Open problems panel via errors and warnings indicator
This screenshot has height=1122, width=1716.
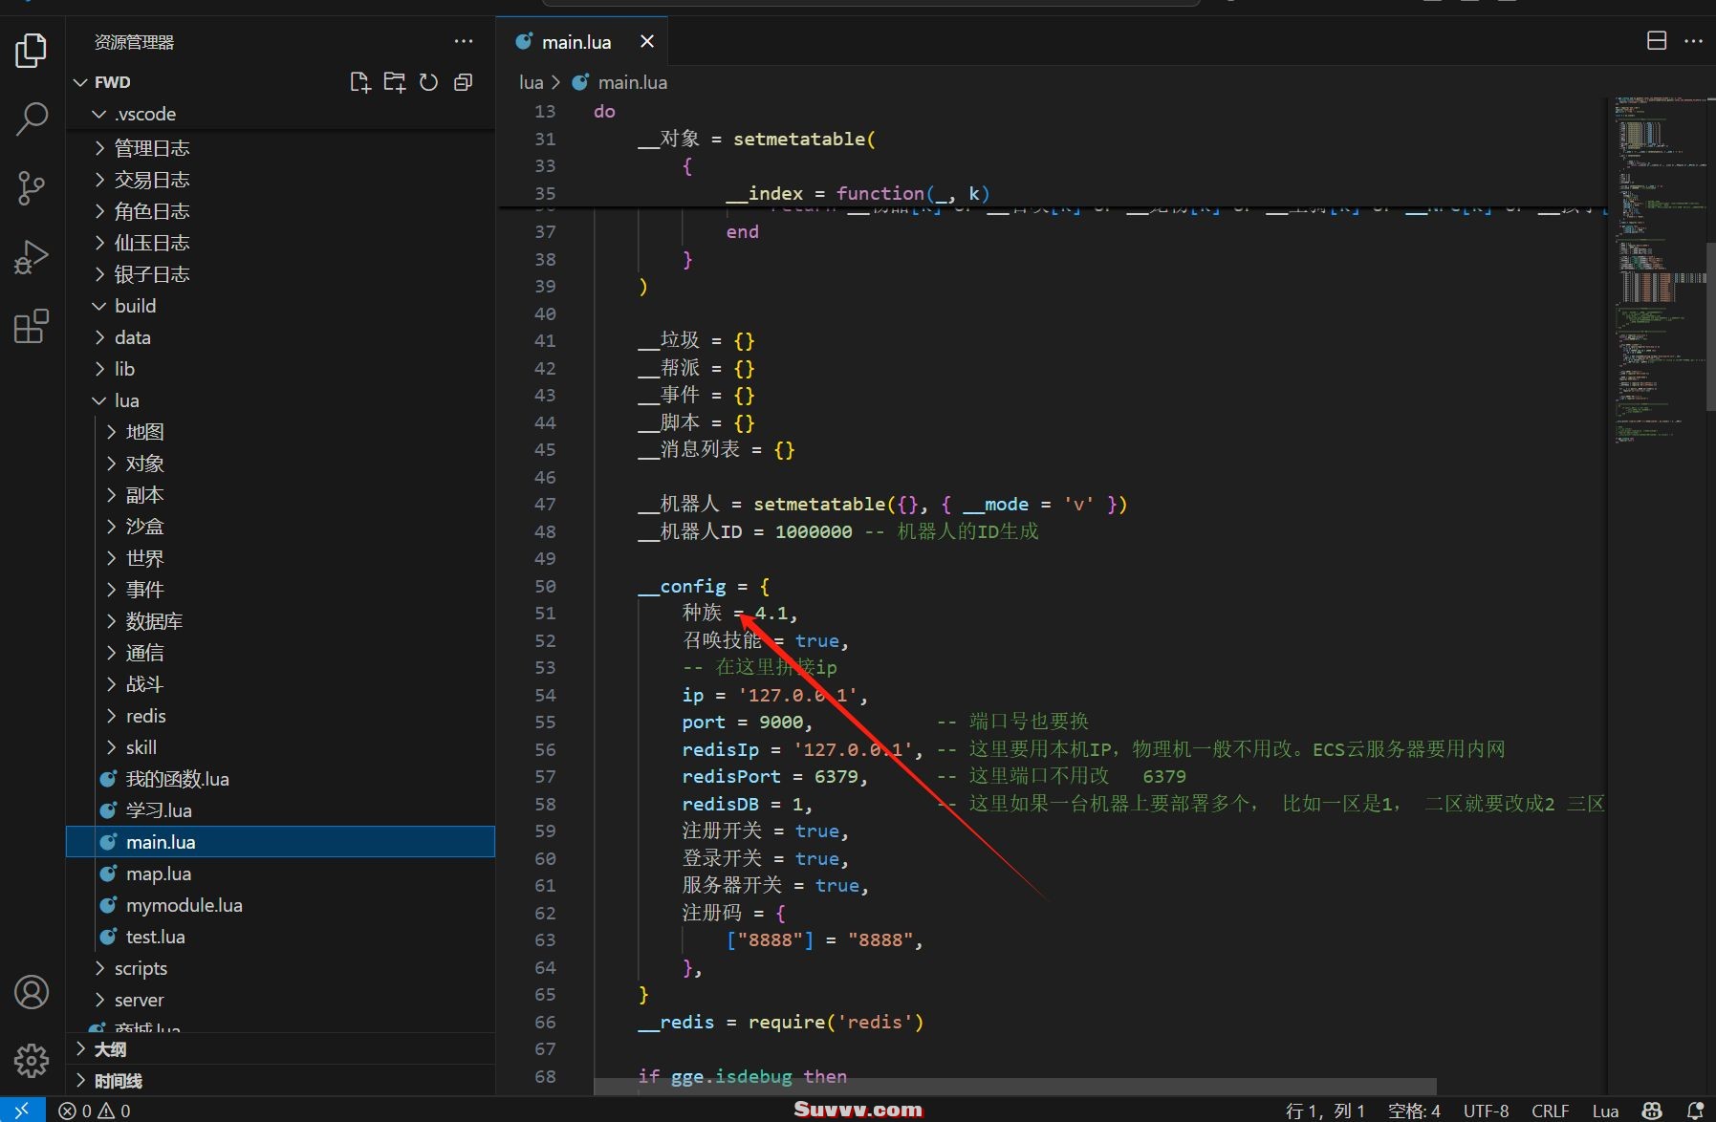coord(95,1111)
